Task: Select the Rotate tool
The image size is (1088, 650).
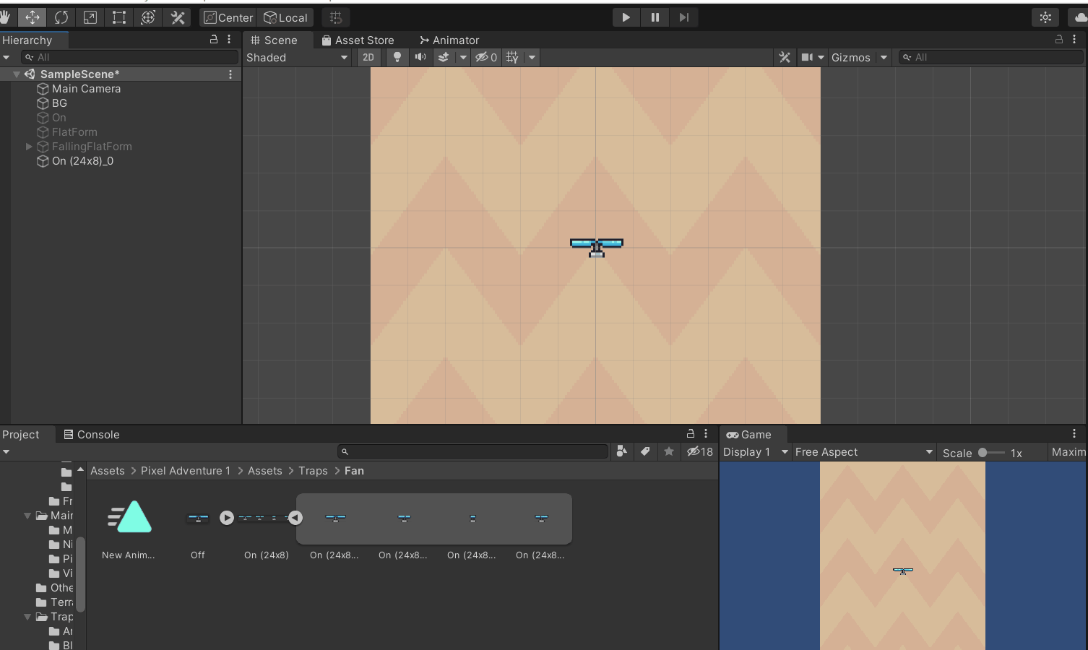Action: pyautogui.click(x=61, y=17)
